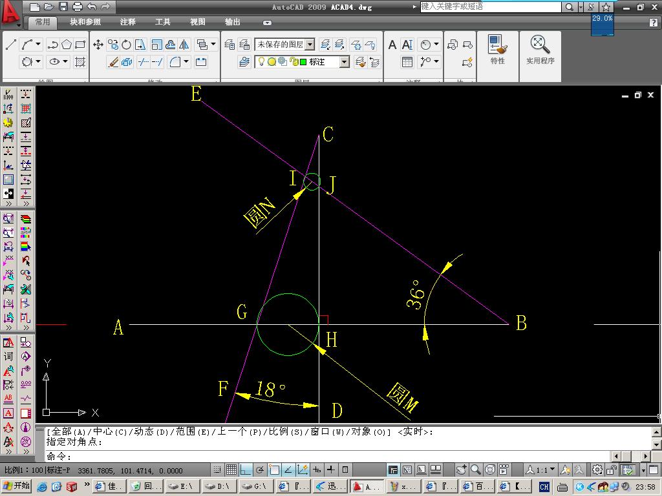This screenshot has width=662, height=496.
Task: Open workspace switching gear icon
Action: [x=597, y=470]
